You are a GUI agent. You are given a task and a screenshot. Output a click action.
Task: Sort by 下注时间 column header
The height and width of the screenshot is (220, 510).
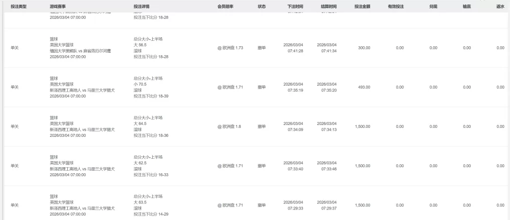point(295,6)
